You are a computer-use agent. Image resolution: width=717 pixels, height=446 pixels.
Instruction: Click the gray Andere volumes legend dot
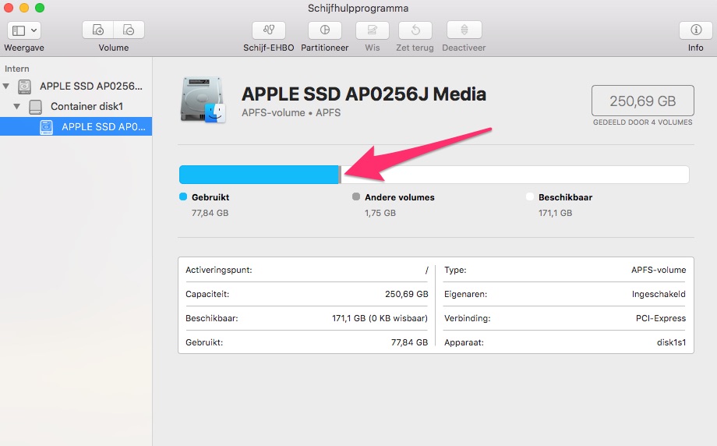[x=356, y=196]
